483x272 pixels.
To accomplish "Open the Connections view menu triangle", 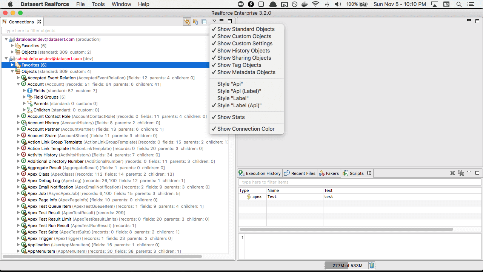I will (214, 21).
